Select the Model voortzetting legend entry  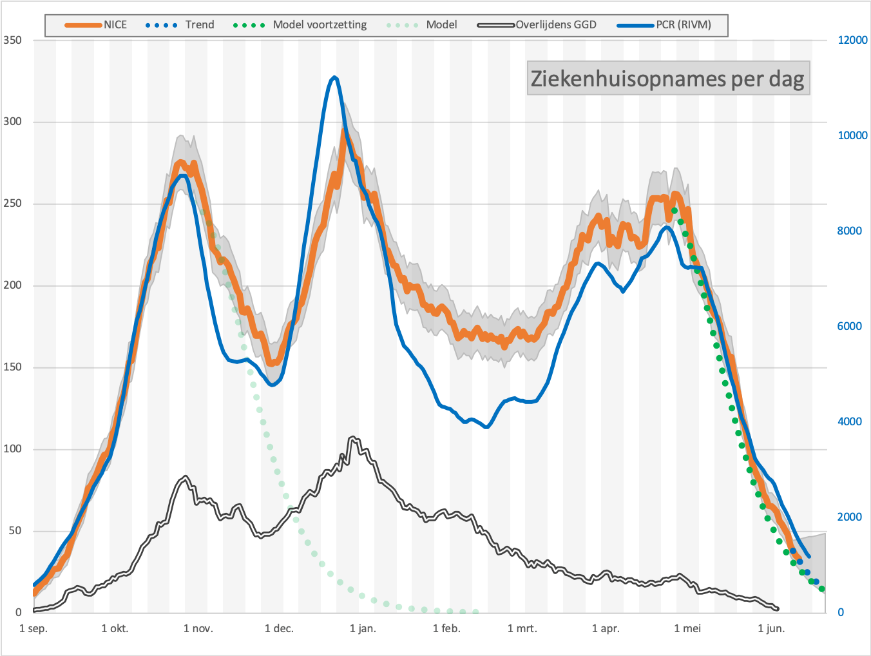tap(300, 25)
